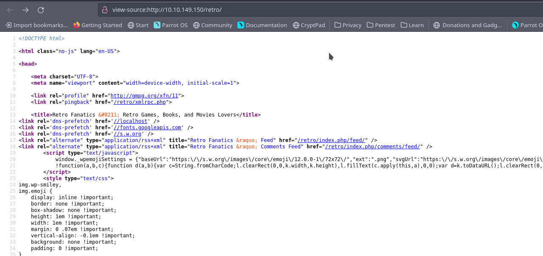Go forward with the forward arrow

click(x=25, y=10)
